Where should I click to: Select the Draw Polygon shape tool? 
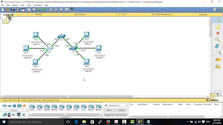[x=217, y=46]
